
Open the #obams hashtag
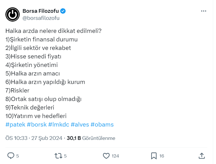pos(102,125)
